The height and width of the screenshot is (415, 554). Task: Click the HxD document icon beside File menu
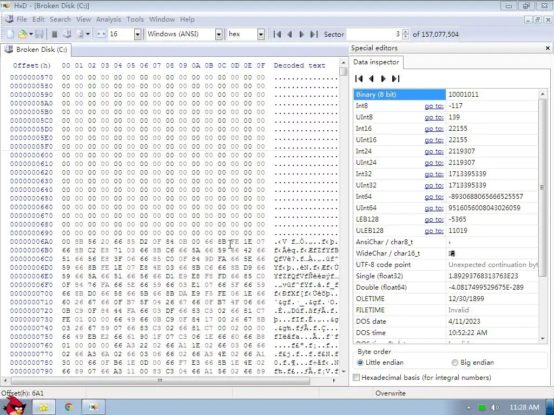click(9, 19)
